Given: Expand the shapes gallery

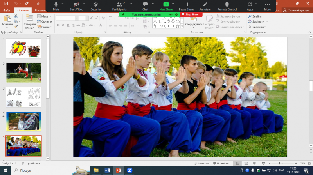Looking at the screenshot, I should [x=182, y=26].
